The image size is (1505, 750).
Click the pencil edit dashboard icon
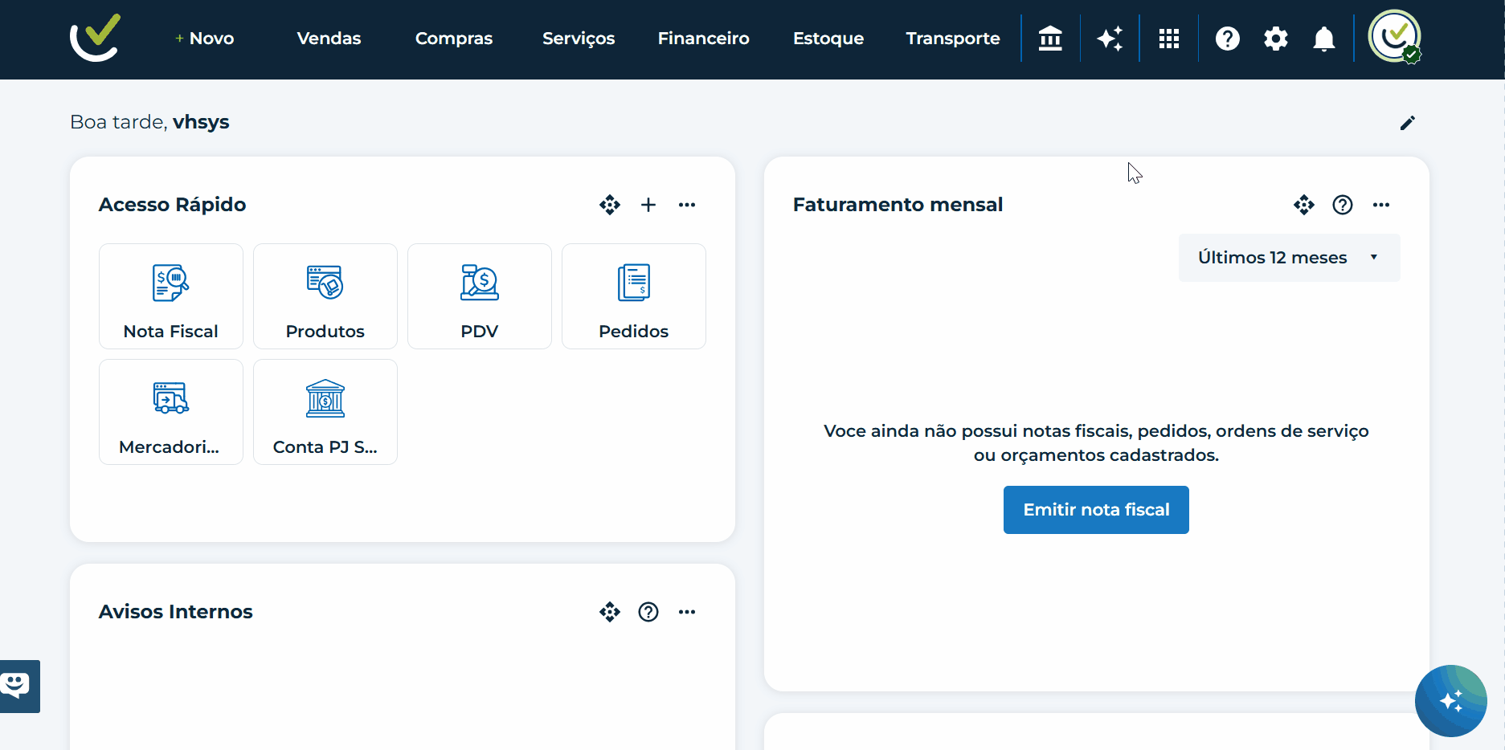[x=1408, y=123]
